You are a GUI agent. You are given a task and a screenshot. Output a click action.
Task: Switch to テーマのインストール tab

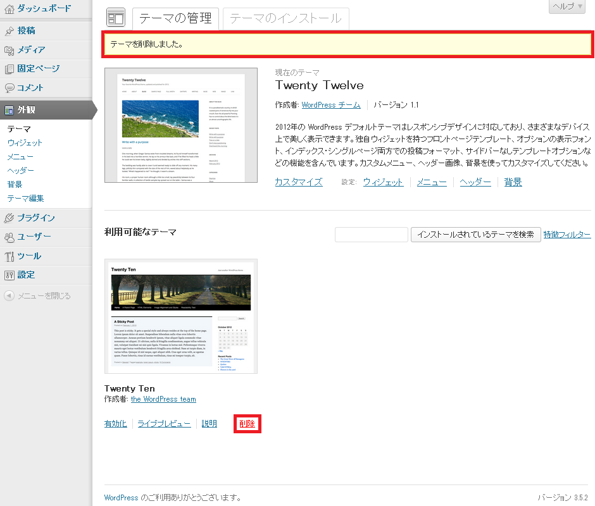point(285,19)
